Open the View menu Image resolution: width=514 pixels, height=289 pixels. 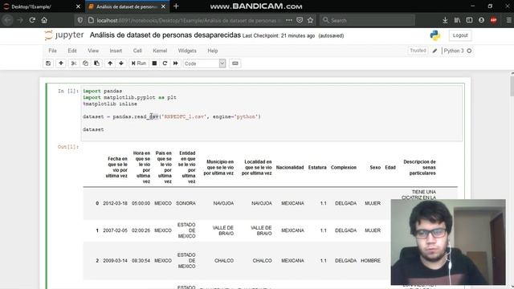[x=93, y=51]
